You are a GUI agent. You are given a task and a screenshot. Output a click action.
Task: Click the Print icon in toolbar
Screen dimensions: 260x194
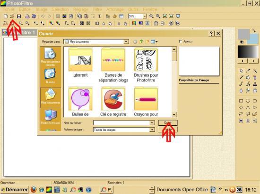tap(27, 16)
